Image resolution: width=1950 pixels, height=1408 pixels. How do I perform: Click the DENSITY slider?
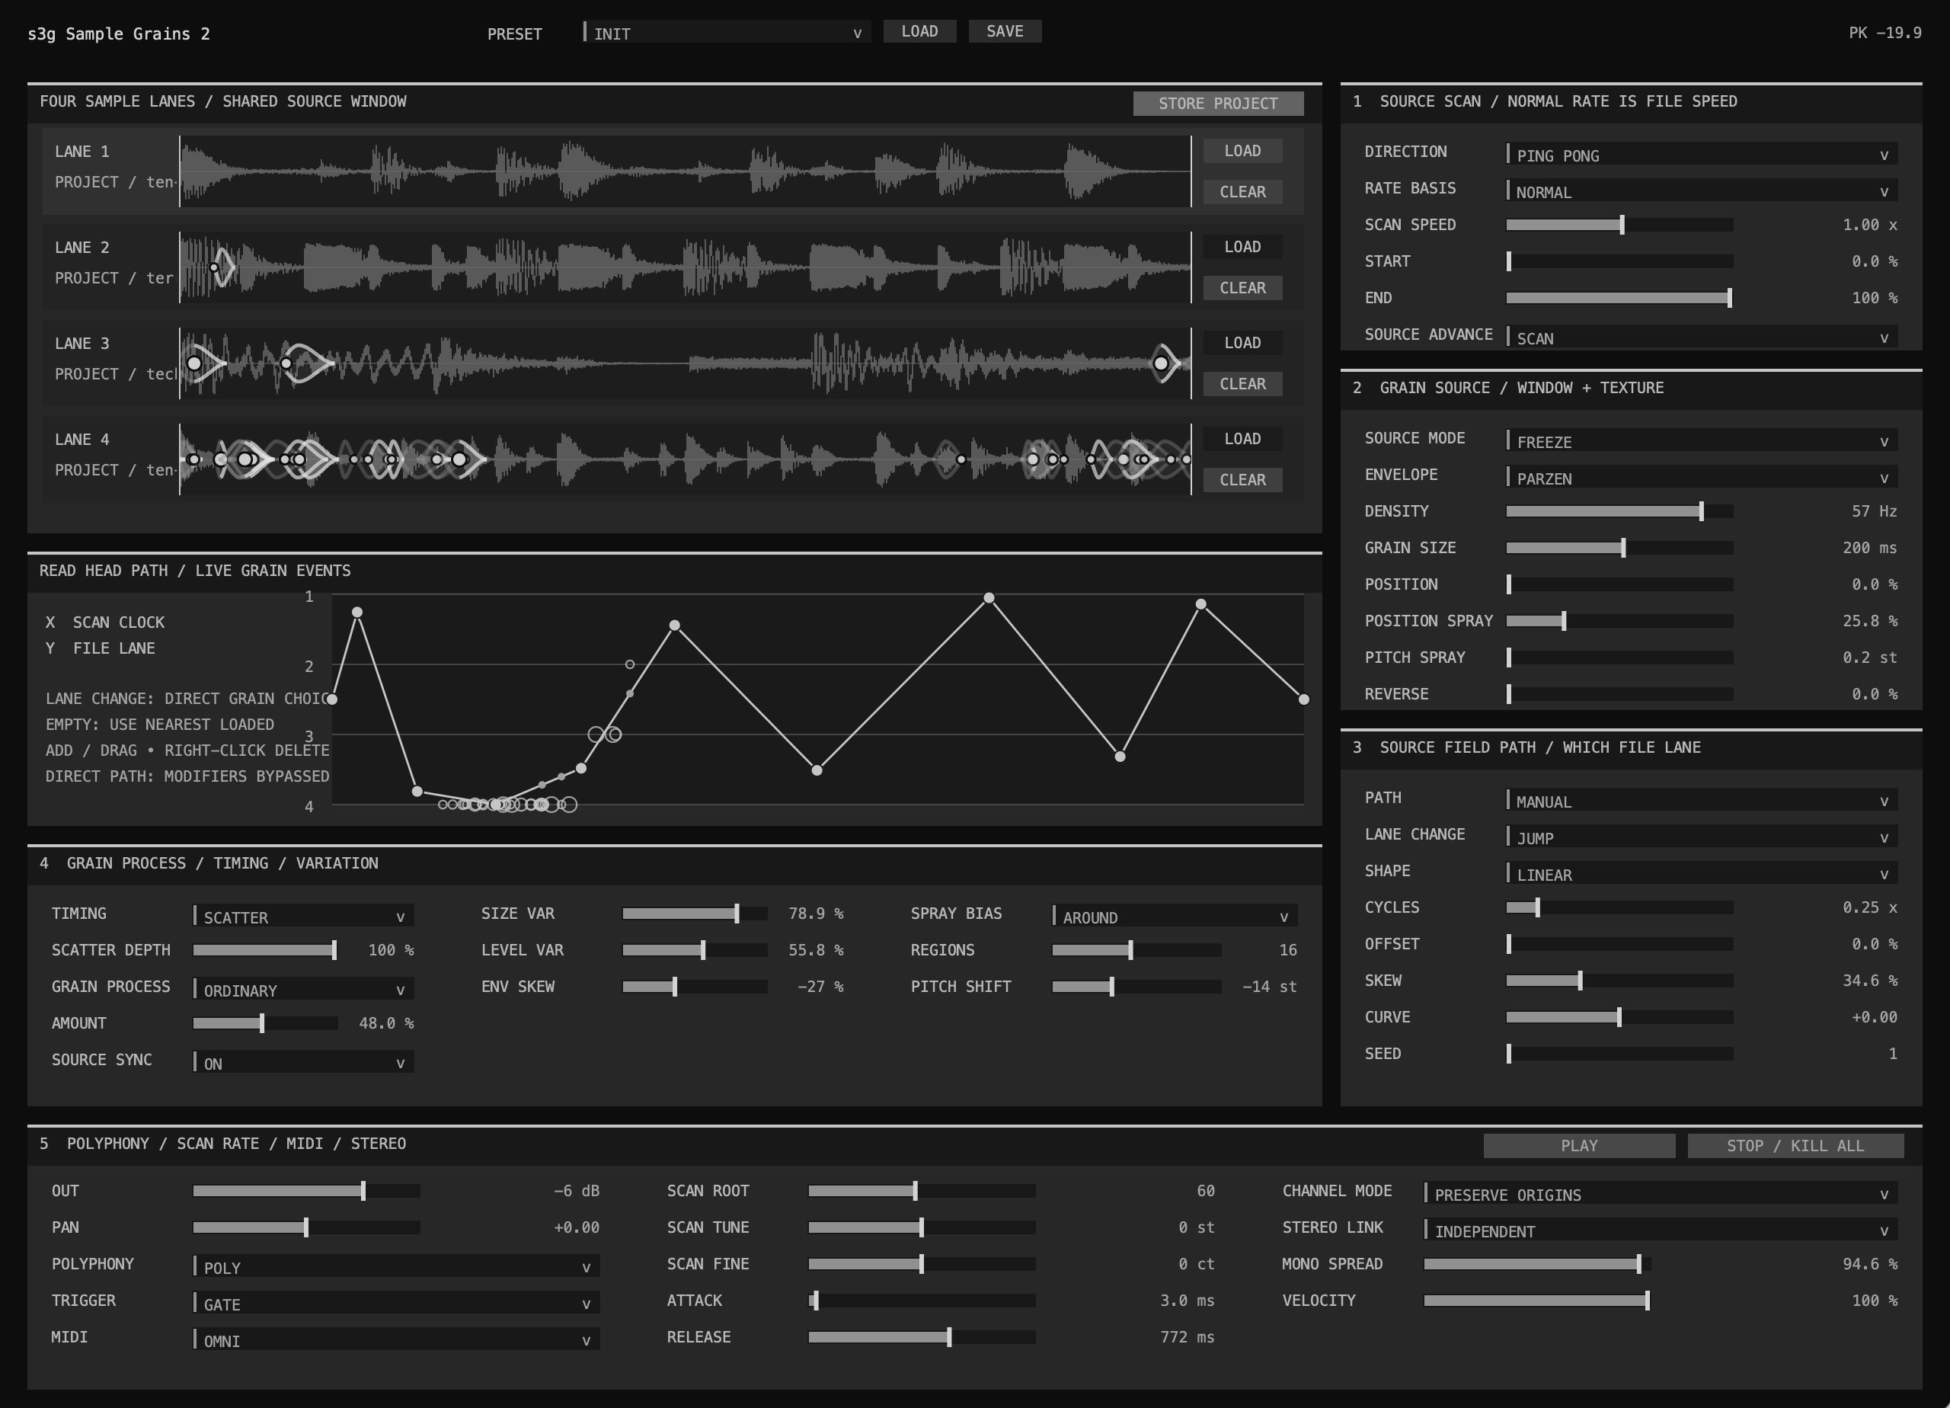pyautogui.click(x=1619, y=511)
